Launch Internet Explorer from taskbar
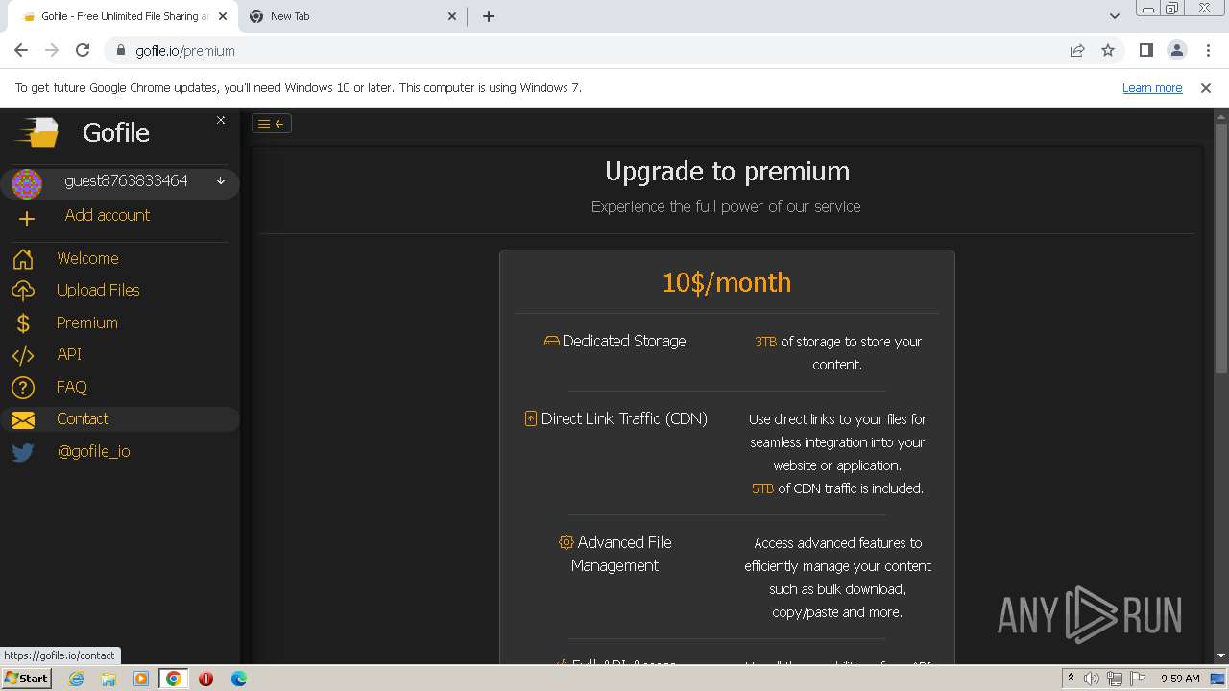 (77, 679)
